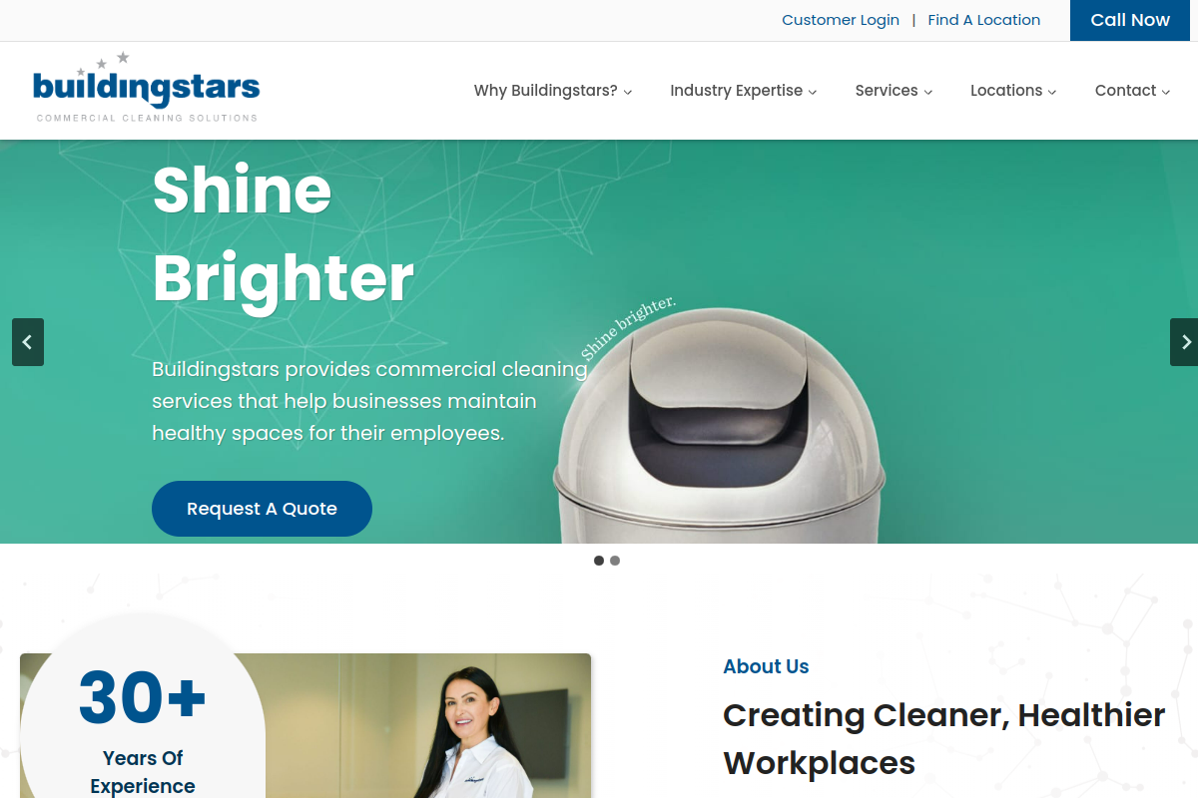Expand the chevron beside Services
The image size is (1198, 798).
928,92
